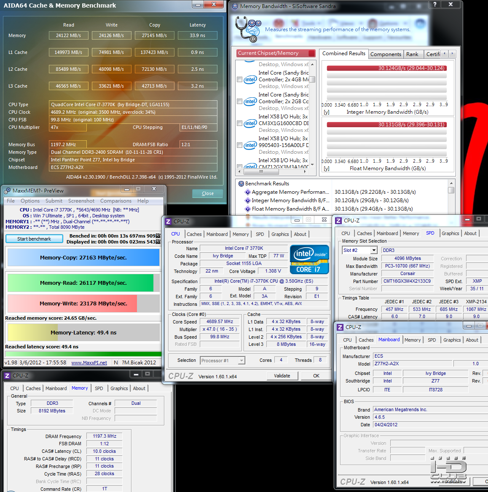
Task: Check the X58 CM3X1G1600C8D result checkbox
Action: [239, 123]
